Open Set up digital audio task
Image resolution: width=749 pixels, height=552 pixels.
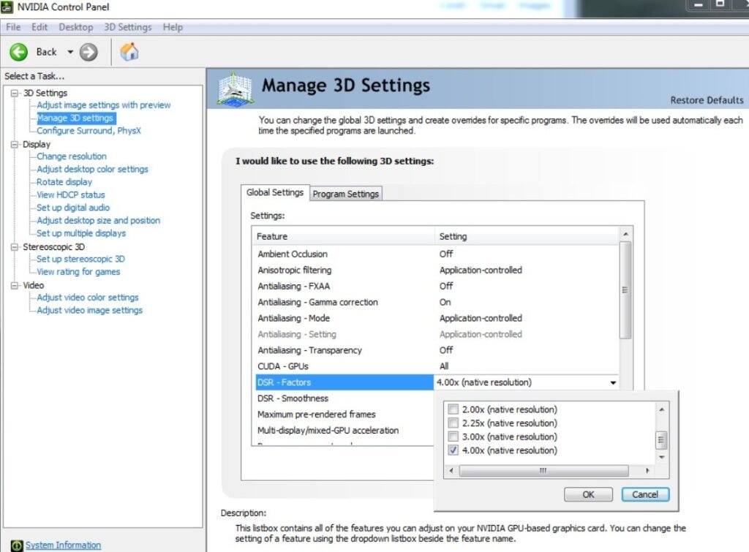pyautogui.click(x=73, y=208)
